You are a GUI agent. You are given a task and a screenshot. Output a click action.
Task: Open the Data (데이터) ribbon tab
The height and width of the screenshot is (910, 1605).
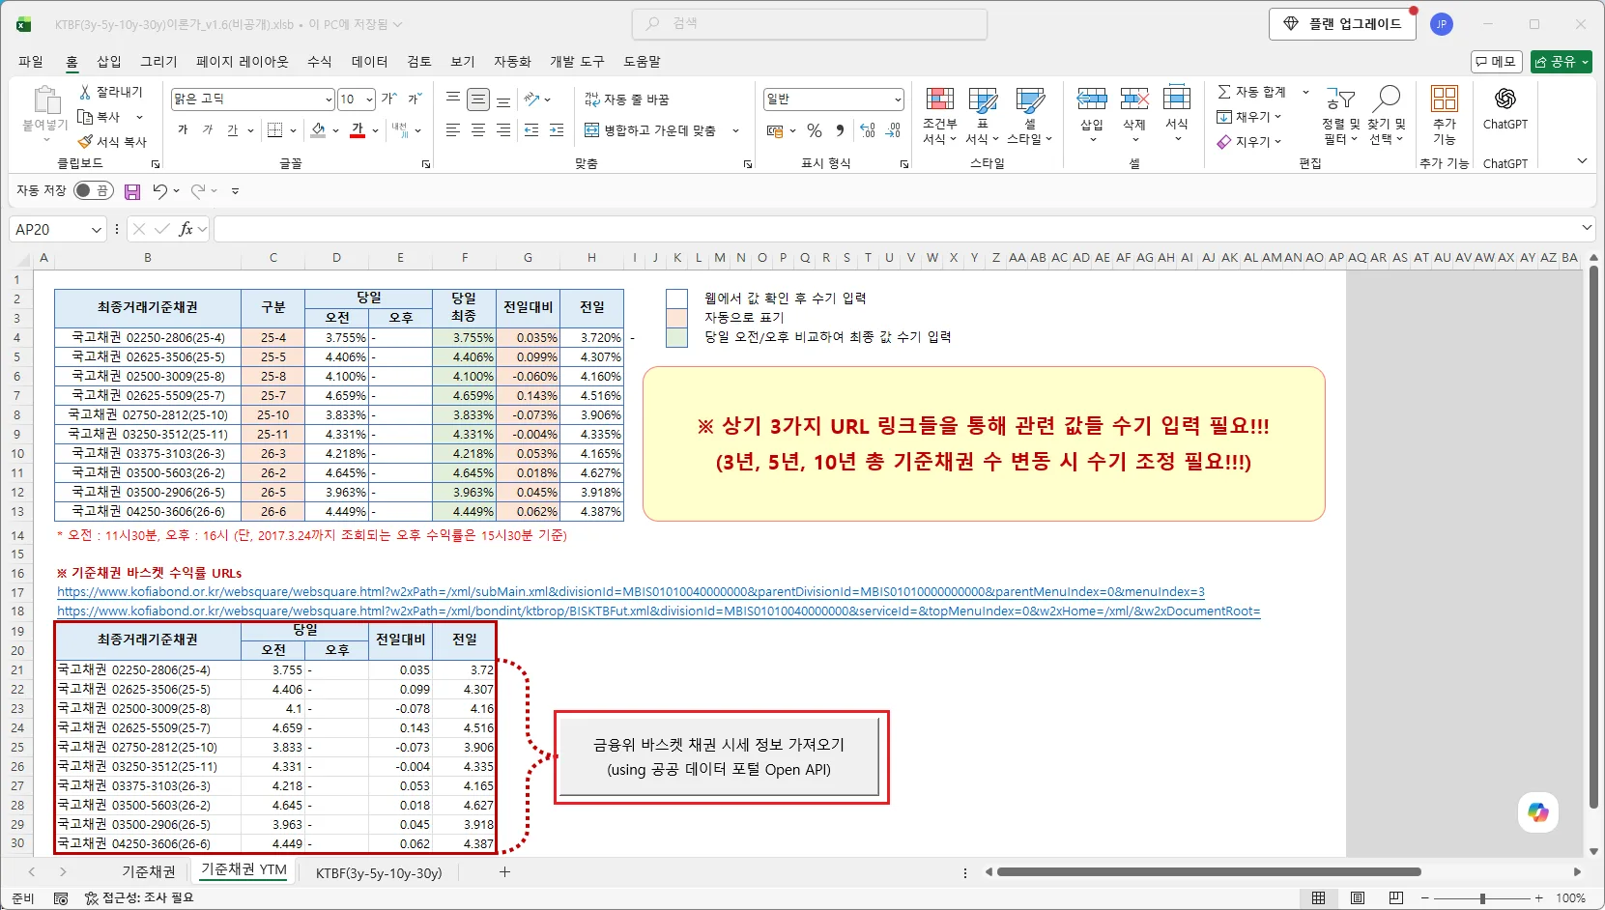click(x=369, y=62)
